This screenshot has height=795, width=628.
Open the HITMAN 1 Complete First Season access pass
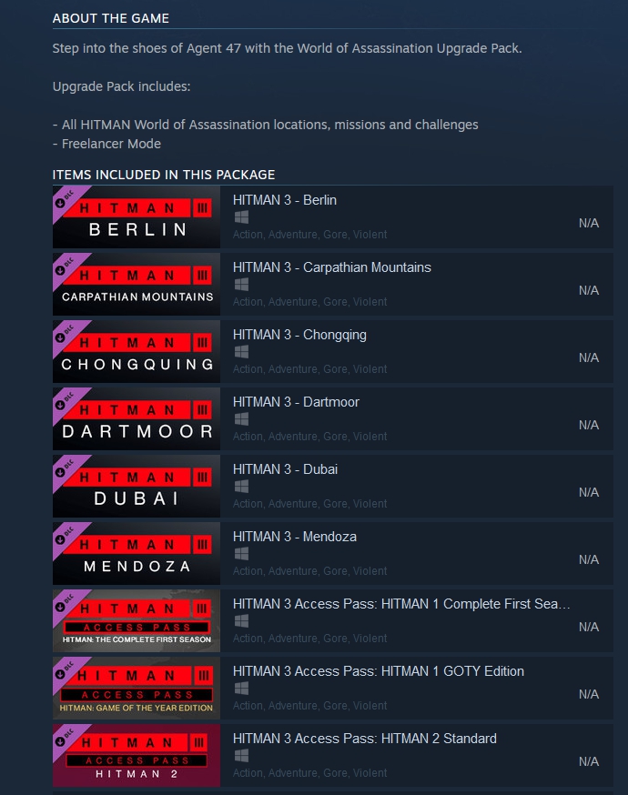(401, 604)
